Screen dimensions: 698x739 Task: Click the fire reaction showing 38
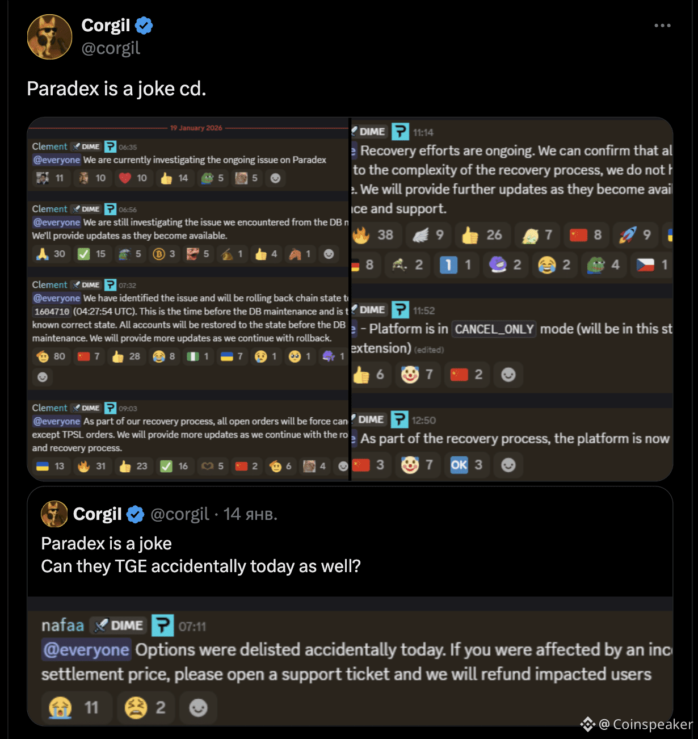(375, 235)
